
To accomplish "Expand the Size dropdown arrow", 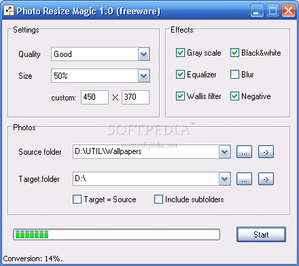I will click(144, 76).
